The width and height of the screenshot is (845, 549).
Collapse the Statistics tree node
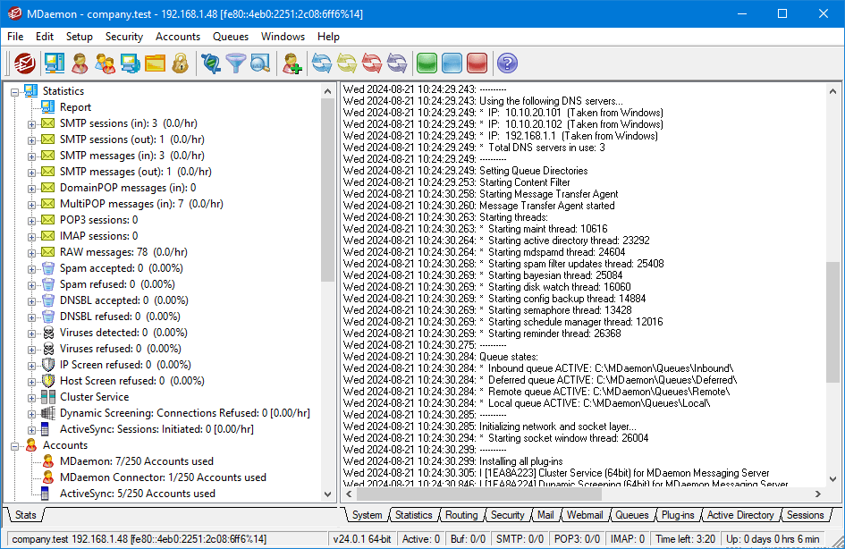[x=15, y=92]
